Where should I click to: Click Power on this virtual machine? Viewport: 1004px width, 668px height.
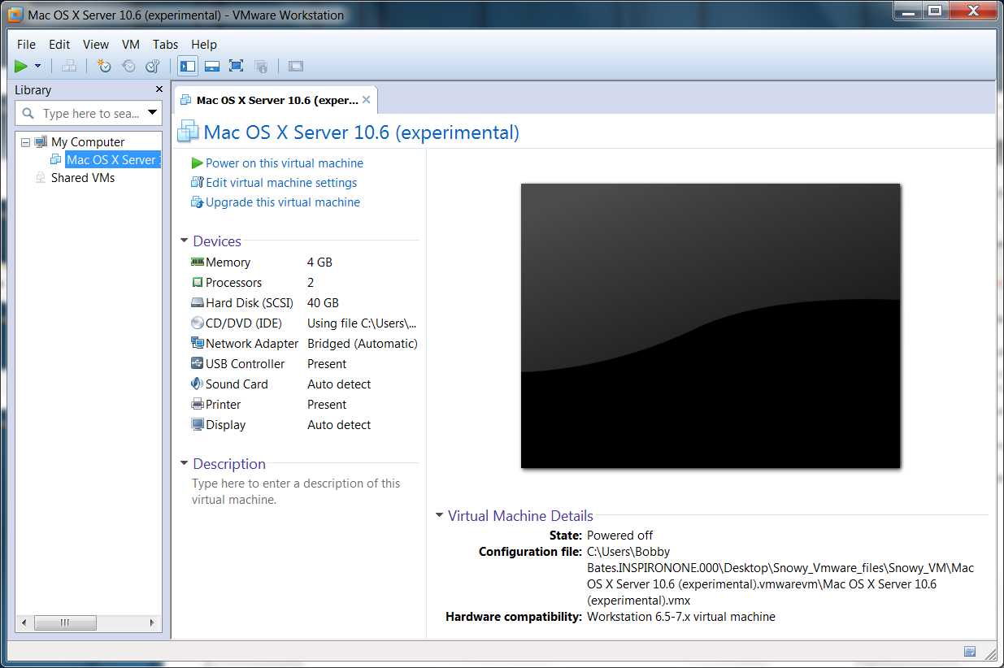[x=285, y=163]
